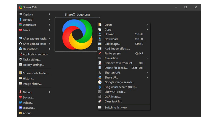Click the Application settings wrench icon

click(x=20, y=54)
